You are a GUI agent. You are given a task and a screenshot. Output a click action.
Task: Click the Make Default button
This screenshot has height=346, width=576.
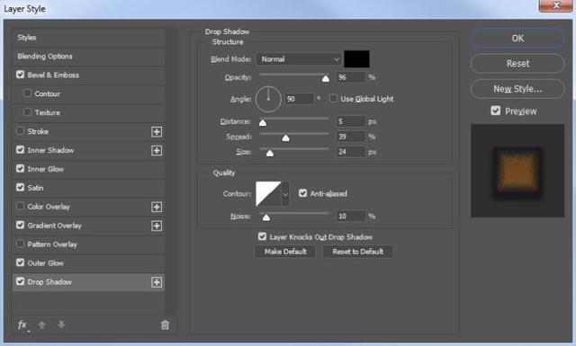point(285,252)
